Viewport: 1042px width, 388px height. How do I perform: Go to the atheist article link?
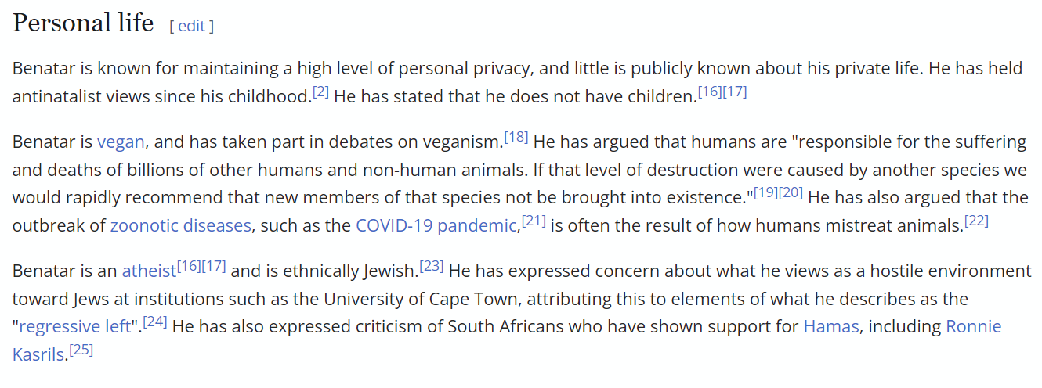149,271
